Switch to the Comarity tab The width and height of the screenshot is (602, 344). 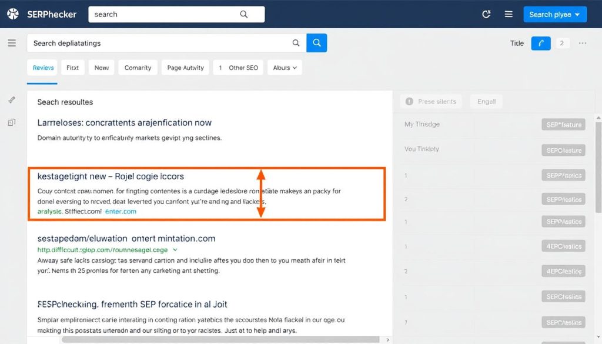pos(138,67)
